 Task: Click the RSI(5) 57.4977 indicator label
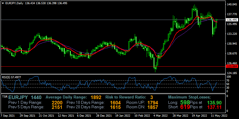[x=11, y=77]
